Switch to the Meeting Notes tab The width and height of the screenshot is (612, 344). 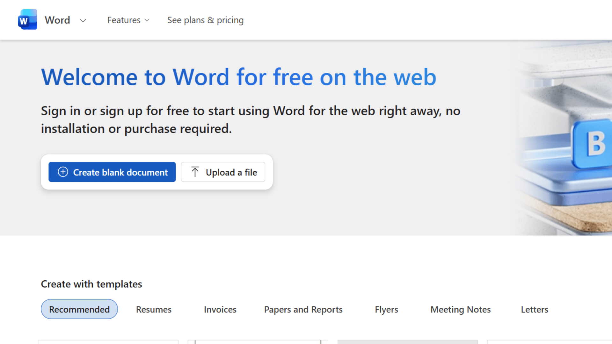[461, 309]
